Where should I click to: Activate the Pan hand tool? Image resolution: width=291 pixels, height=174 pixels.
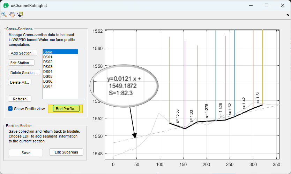point(12,14)
